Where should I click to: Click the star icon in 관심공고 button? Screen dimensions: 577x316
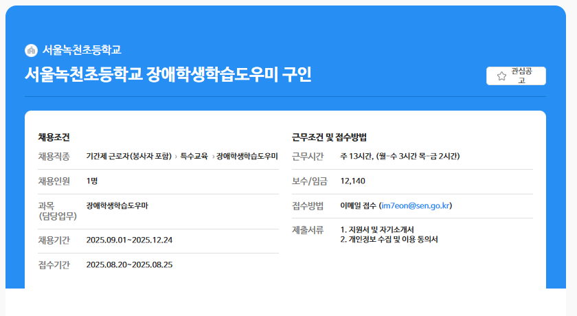click(x=501, y=76)
